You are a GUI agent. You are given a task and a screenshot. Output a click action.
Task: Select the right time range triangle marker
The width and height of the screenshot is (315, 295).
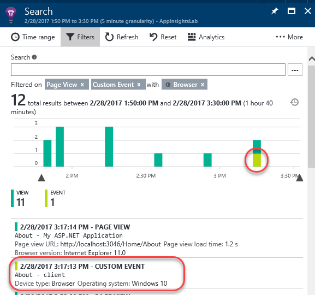point(299,178)
